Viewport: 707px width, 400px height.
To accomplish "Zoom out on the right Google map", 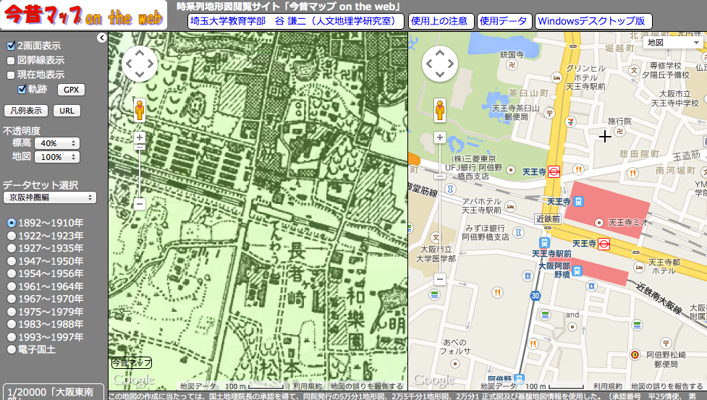I will (x=440, y=279).
